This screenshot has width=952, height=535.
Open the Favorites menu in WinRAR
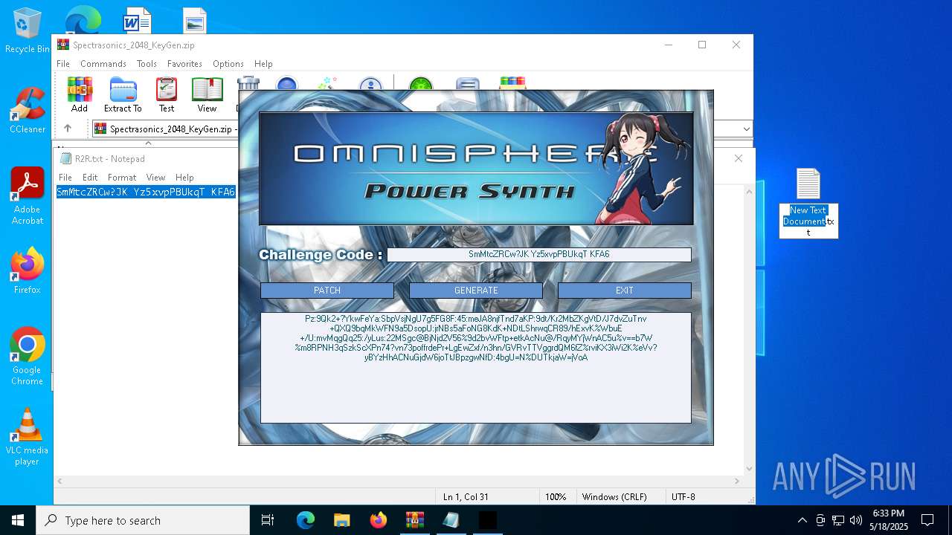[184, 64]
